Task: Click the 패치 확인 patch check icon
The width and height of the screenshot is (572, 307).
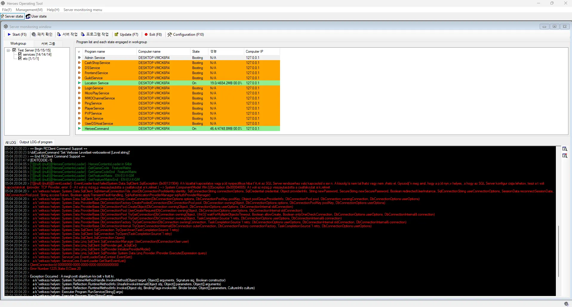Action: pyautogui.click(x=34, y=35)
